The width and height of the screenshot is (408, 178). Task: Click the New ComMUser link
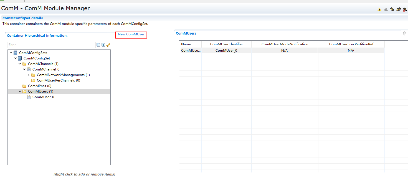[131, 34]
